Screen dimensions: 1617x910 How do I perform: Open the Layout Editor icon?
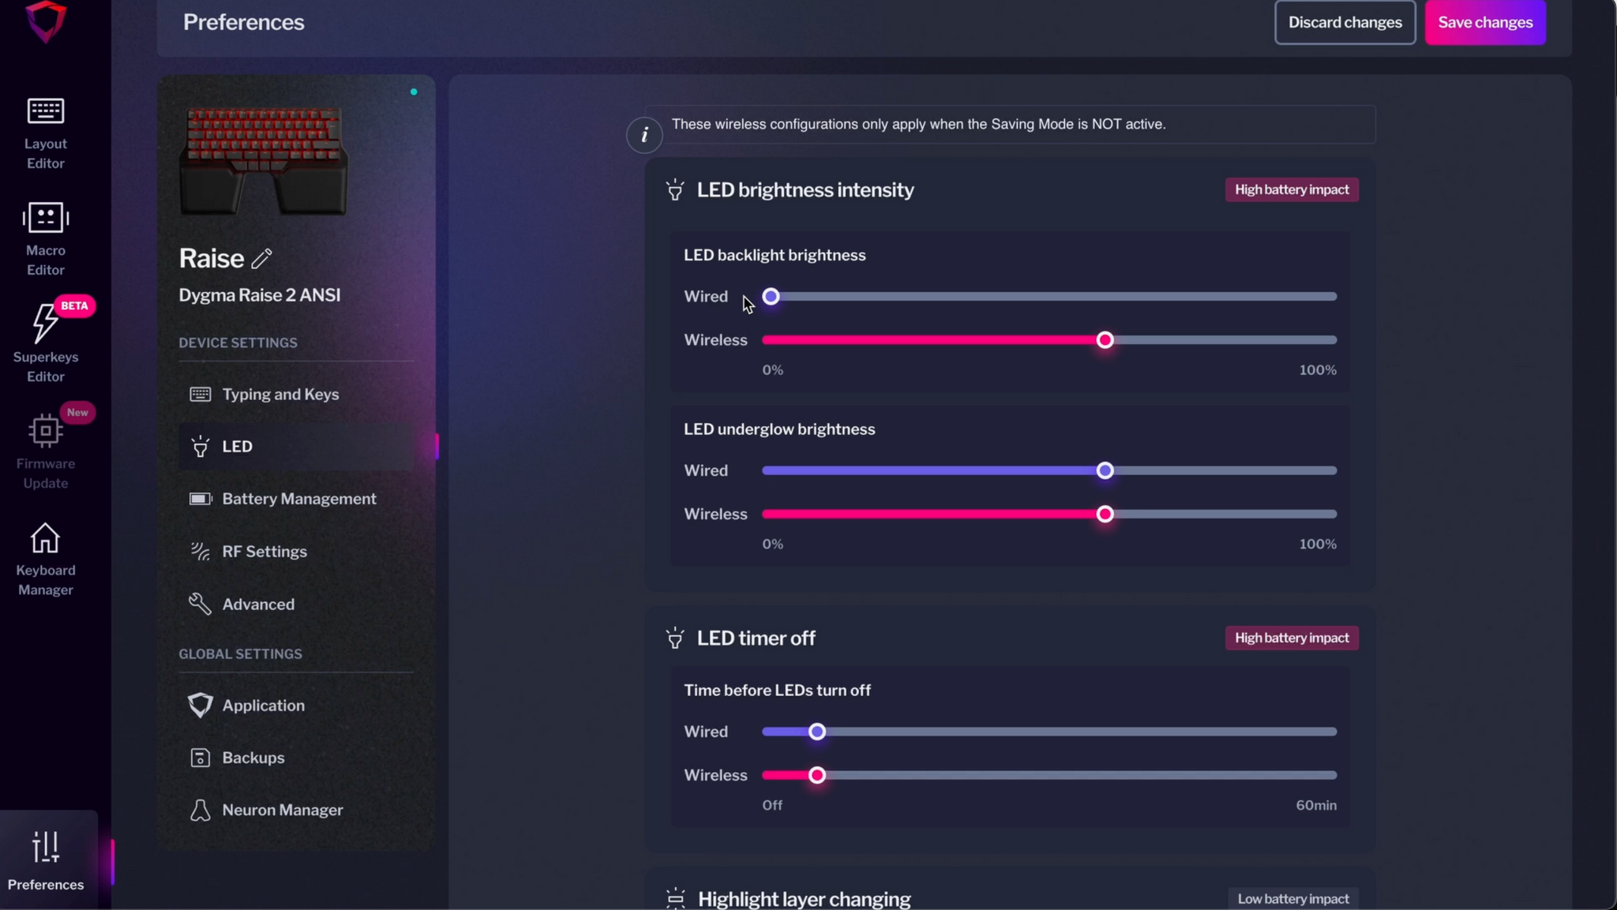[46, 111]
